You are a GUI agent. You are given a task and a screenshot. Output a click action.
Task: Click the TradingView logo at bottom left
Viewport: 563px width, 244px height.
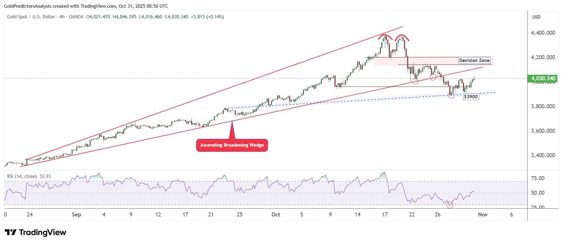(x=35, y=233)
